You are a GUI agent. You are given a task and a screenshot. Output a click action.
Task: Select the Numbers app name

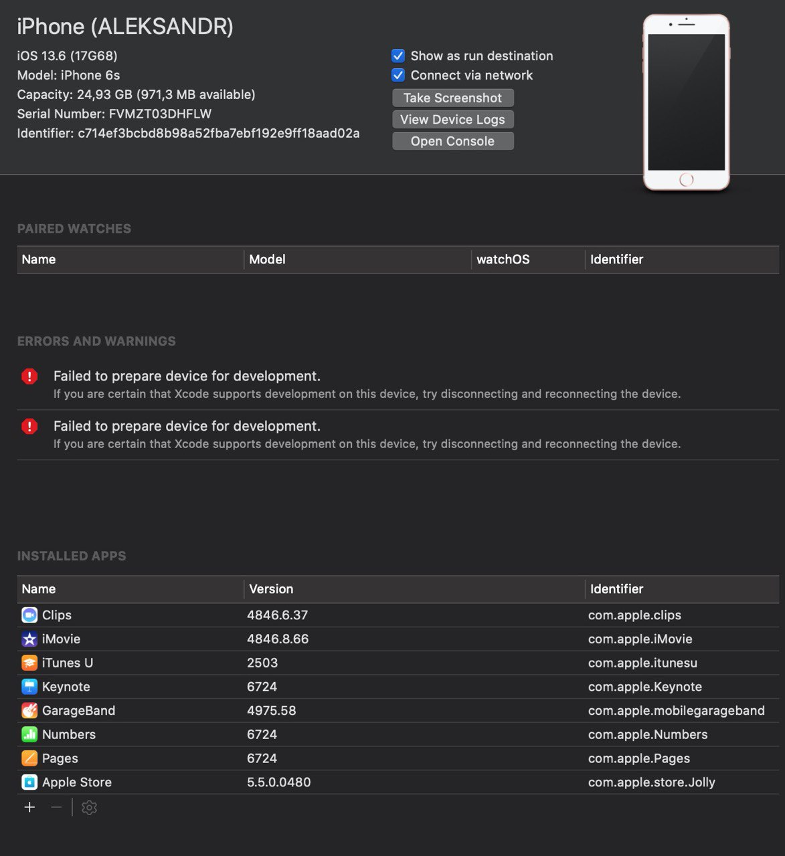click(69, 734)
